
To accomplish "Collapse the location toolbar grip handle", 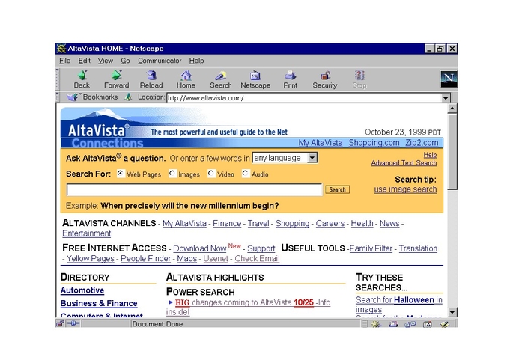I will coord(58,97).
